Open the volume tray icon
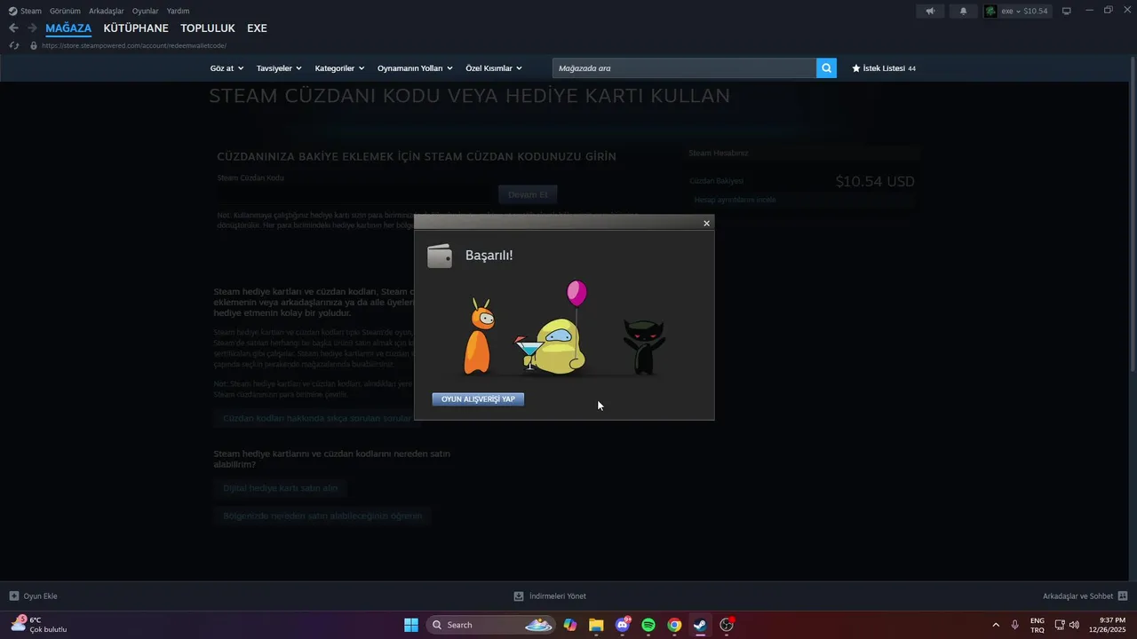 [x=1074, y=625]
